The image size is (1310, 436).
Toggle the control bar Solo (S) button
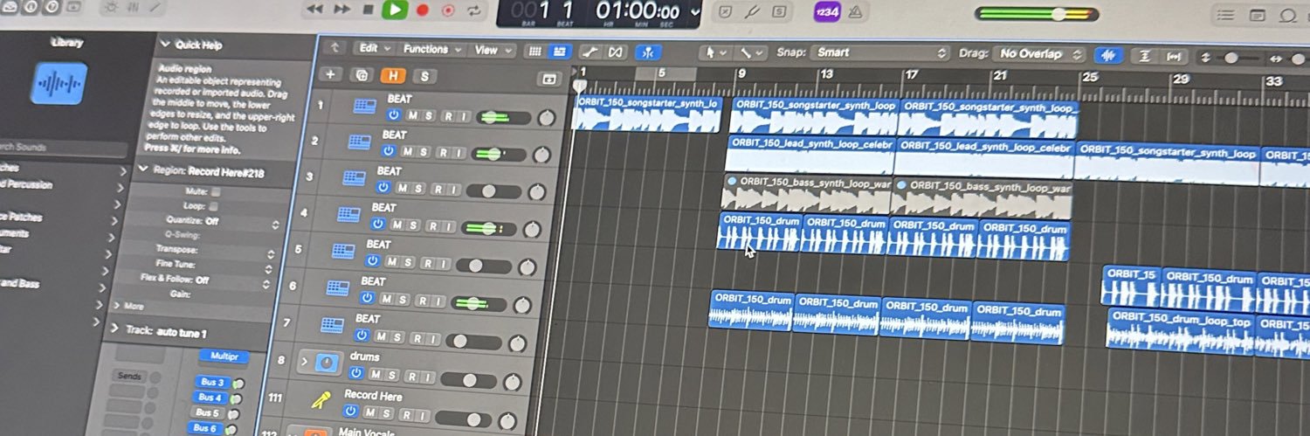point(778,12)
